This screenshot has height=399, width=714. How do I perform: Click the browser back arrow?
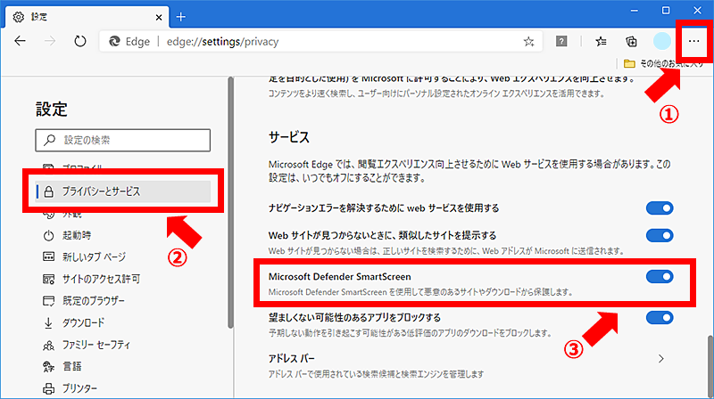[21, 41]
